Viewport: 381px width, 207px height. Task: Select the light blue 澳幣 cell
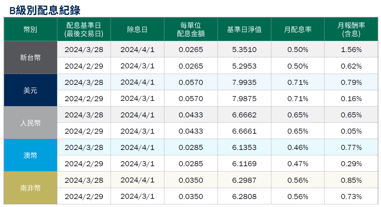30,156
